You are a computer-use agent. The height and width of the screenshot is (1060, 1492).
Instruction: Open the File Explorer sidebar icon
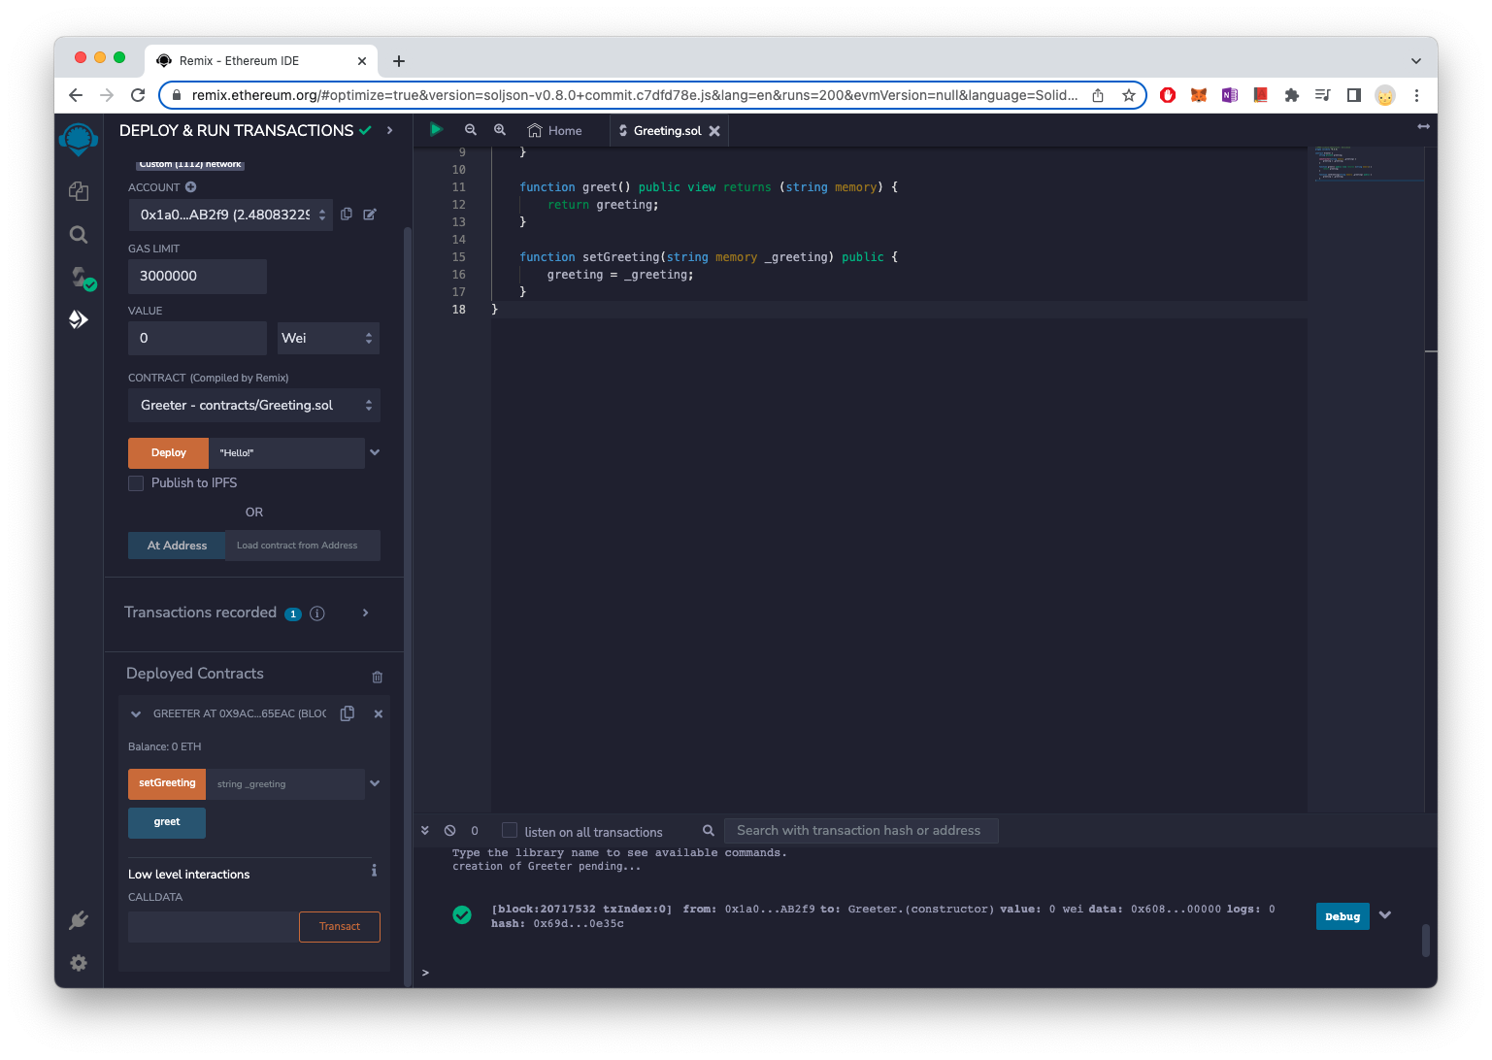tap(79, 191)
